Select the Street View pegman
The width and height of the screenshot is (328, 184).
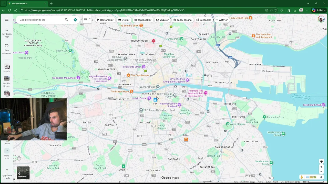pyautogui.click(x=302, y=177)
